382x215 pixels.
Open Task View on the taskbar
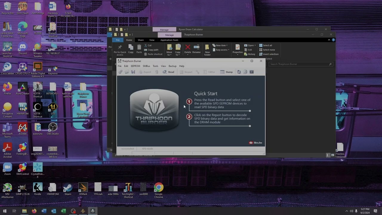[14, 211]
